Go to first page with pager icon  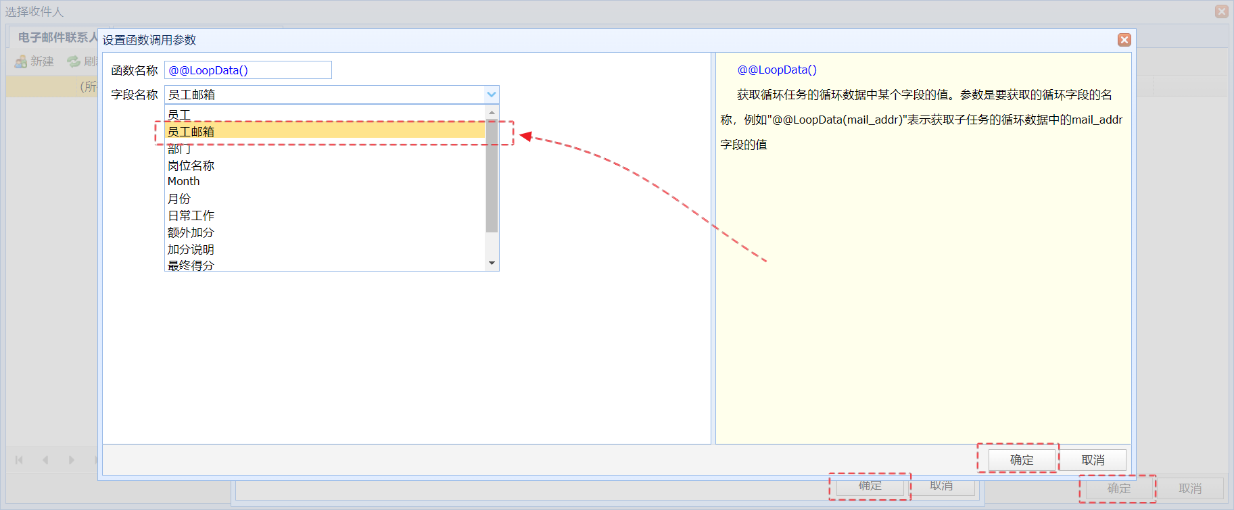19,460
